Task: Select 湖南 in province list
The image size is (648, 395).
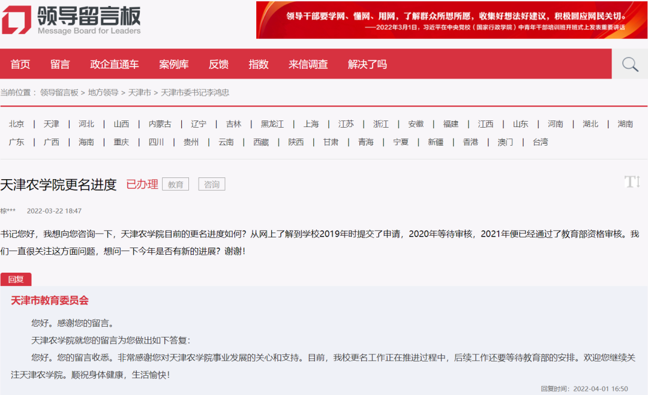Action: coord(625,124)
